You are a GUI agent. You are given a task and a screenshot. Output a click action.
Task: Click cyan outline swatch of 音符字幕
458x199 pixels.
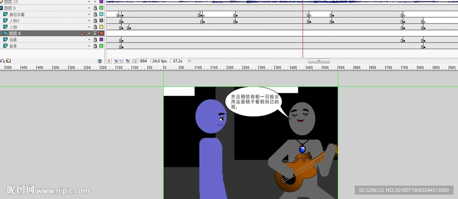pyautogui.click(x=102, y=14)
